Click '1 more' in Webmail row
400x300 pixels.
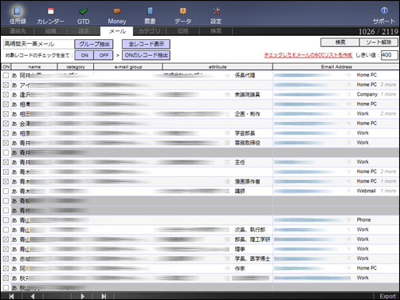coord(388,191)
